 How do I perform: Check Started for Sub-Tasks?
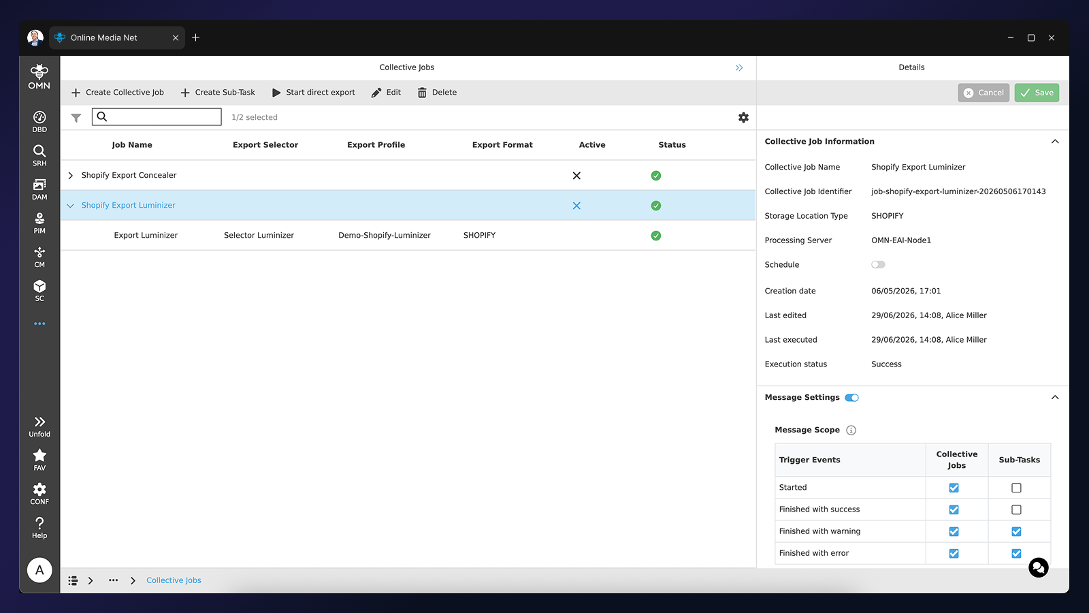click(1016, 488)
